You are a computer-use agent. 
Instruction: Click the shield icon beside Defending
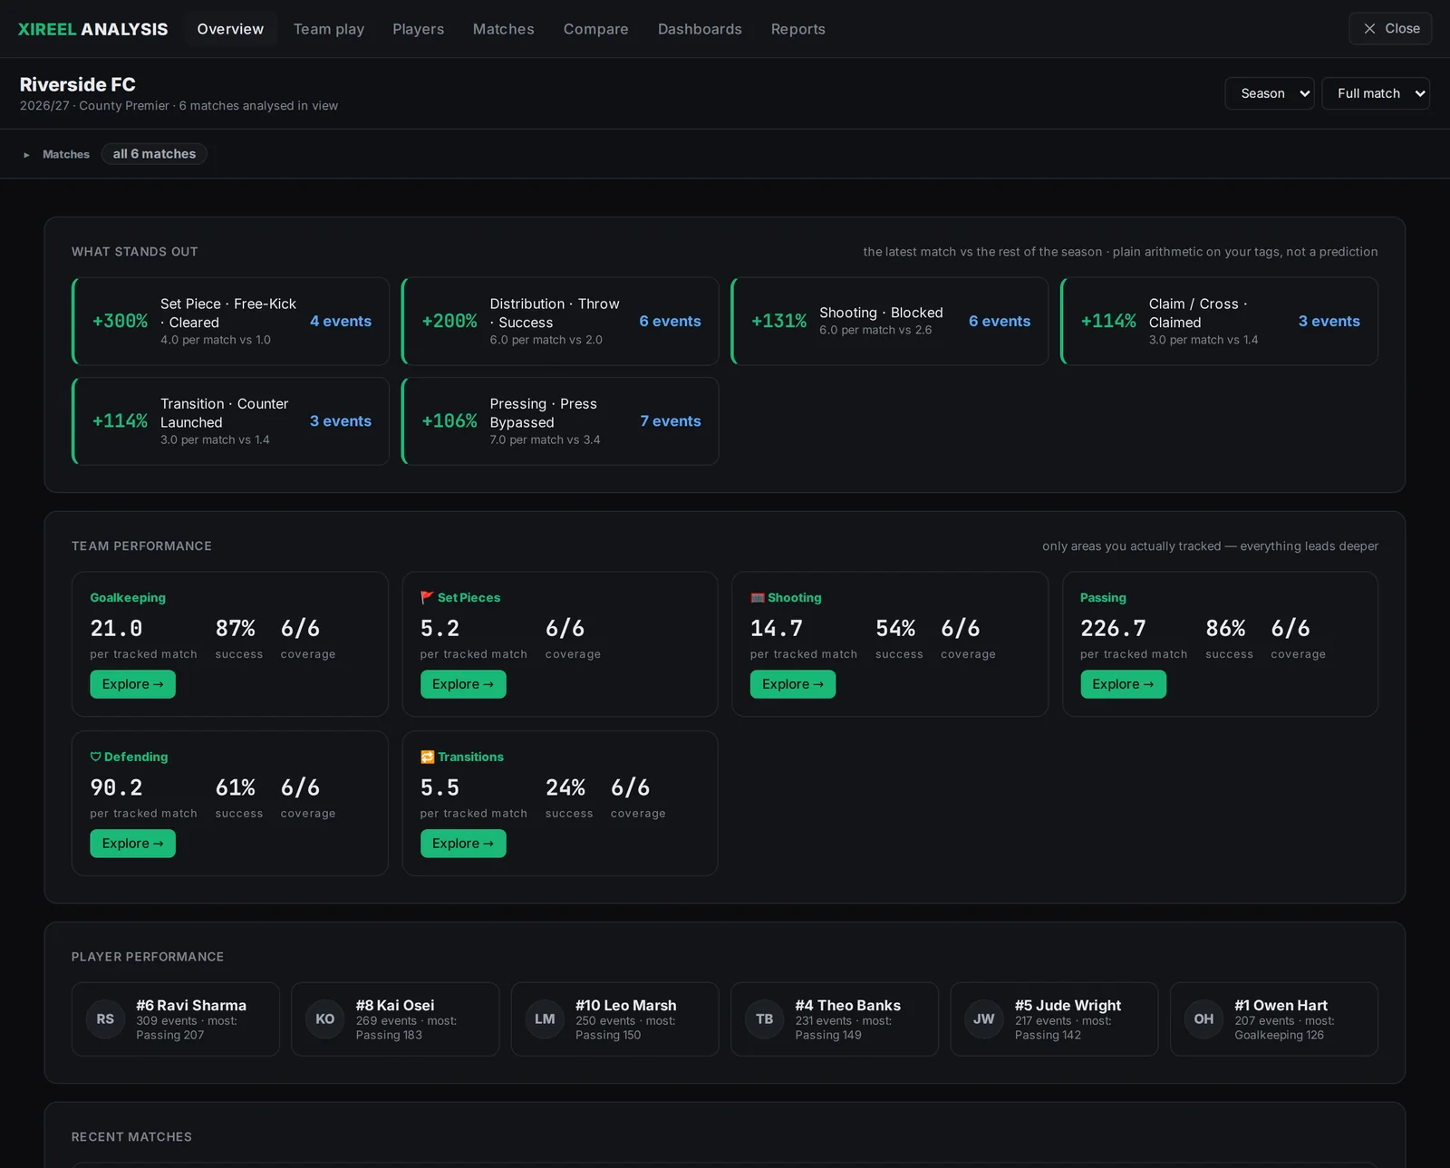tap(95, 757)
